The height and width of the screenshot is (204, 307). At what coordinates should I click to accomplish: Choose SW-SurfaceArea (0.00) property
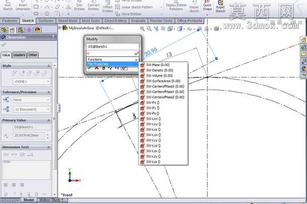[x=163, y=81]
